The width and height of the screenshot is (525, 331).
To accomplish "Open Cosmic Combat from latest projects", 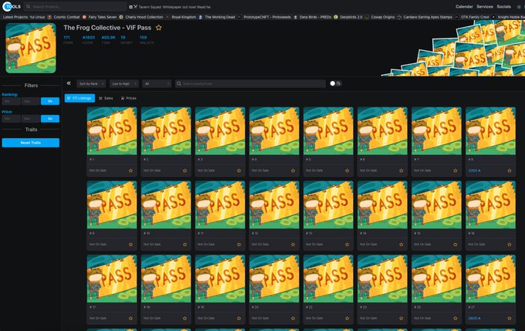I will click(66, 17).
